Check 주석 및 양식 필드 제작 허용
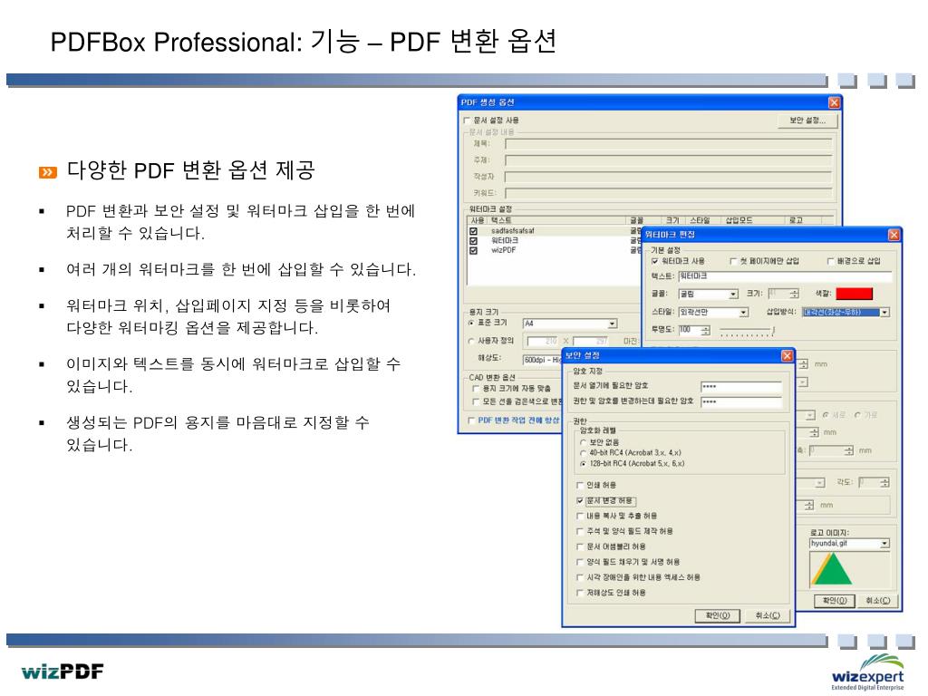 pos(580,531)
